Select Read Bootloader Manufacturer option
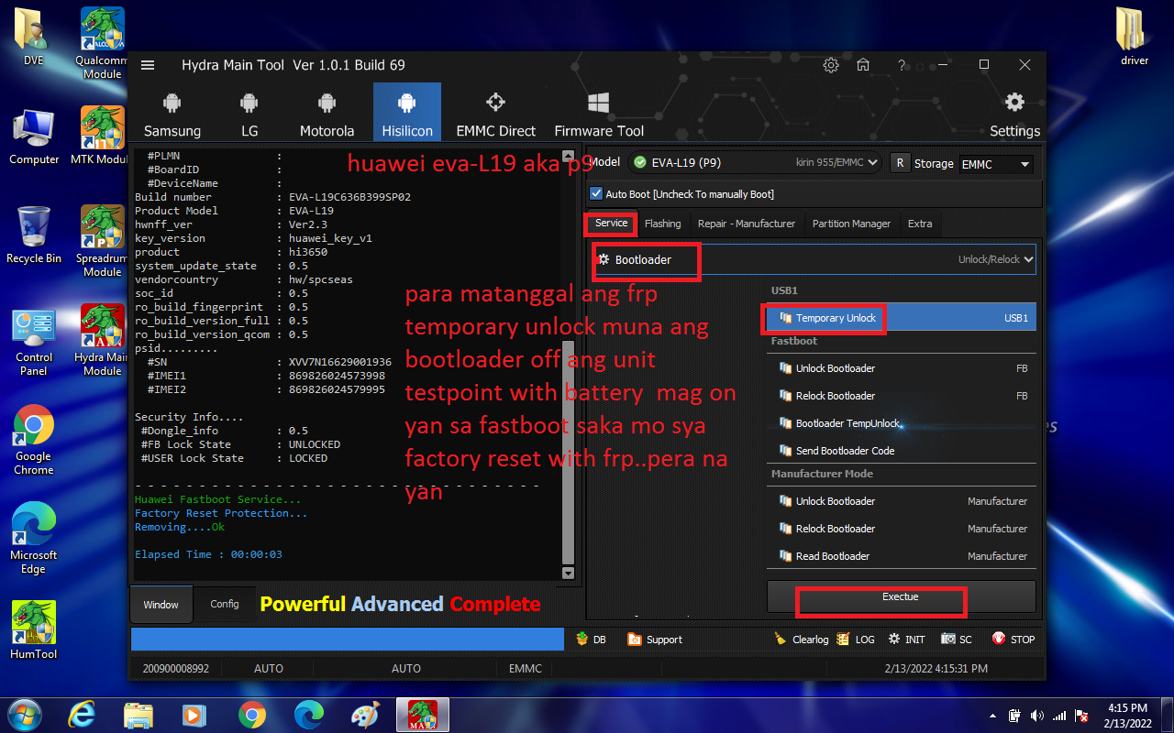 click(902, 556)
